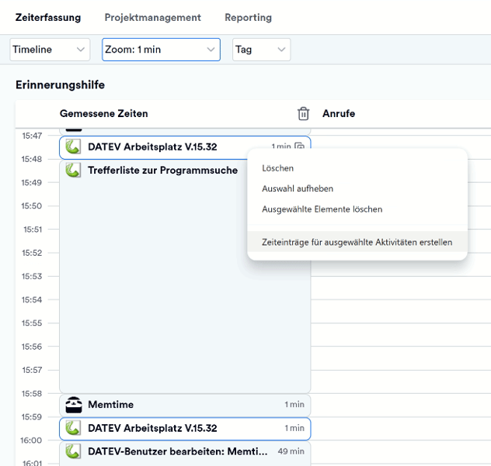The width and height of the screenshot is (491, 466).
Task: Choose Löschen from the context menu
Action: (278, 168)
